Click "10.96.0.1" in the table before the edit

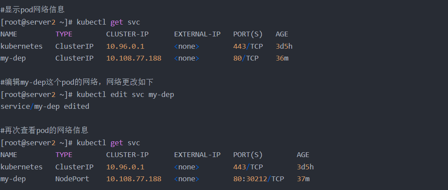125,46
